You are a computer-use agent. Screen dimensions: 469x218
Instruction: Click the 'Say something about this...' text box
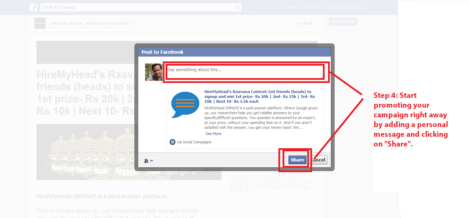tap(244, 72)
